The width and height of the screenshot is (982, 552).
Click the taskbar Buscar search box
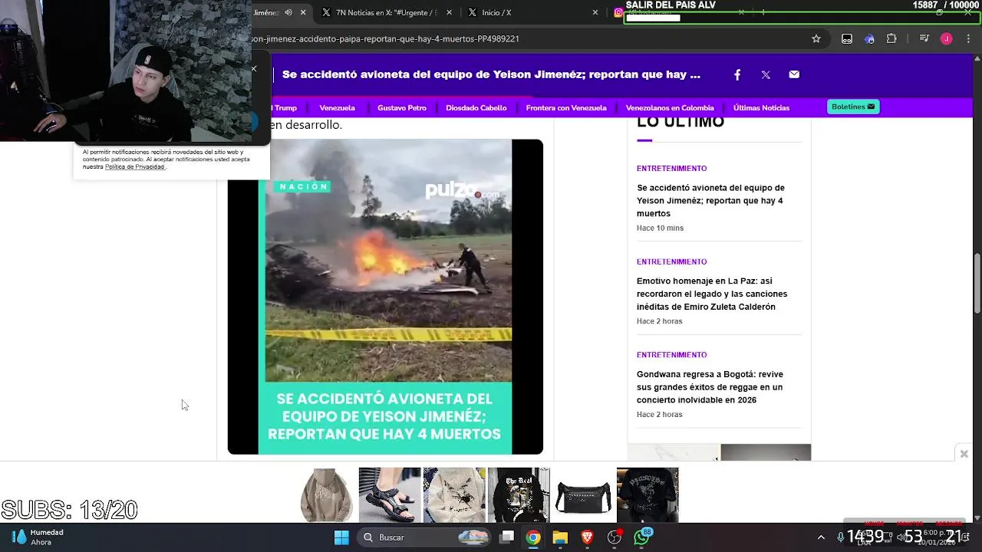click(x=425, y=537)
